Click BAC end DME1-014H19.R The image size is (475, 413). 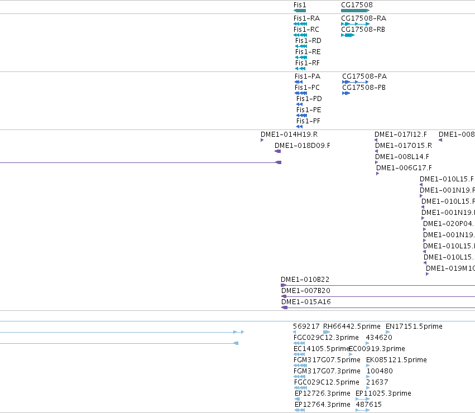click(289, 135)
